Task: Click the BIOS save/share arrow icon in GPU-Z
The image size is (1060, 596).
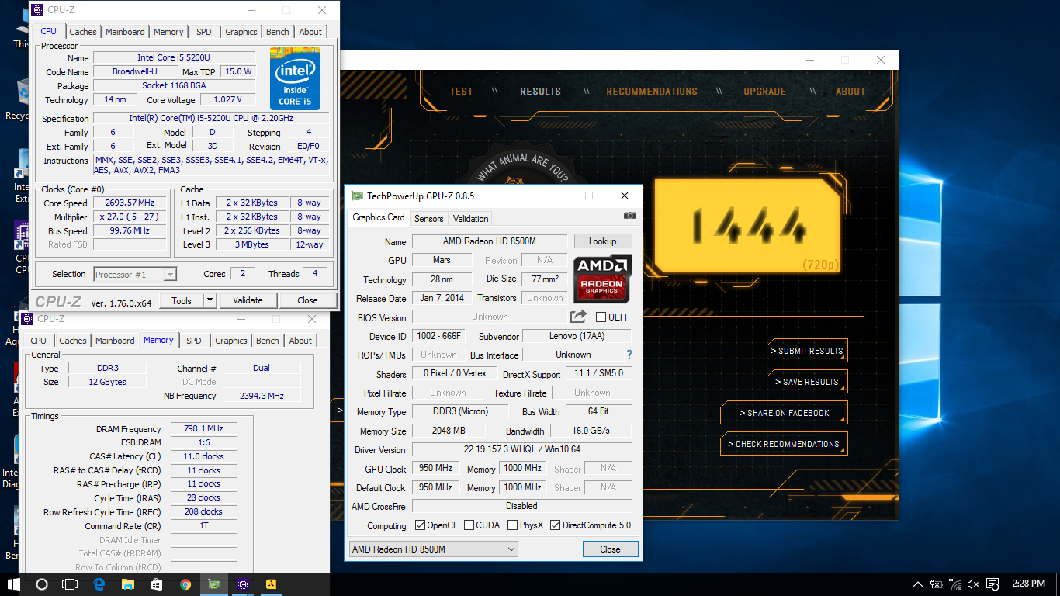Action: click(x=578, y=317)
